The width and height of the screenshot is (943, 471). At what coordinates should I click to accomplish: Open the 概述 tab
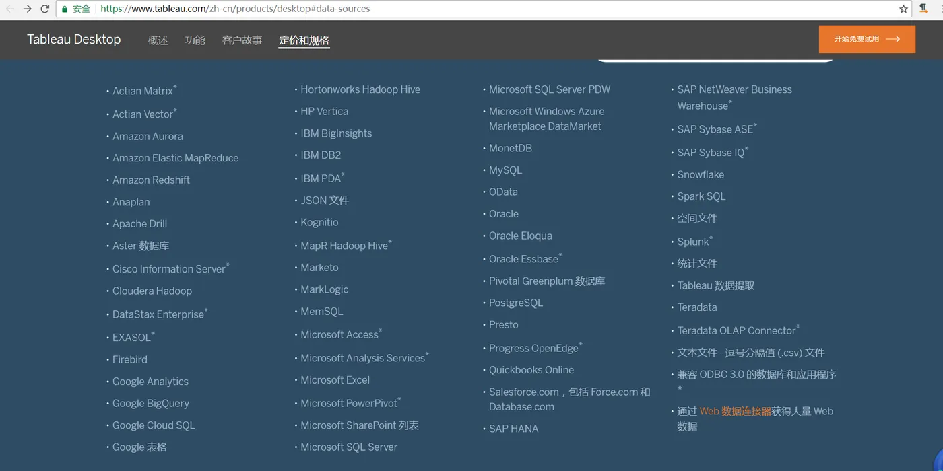tap(158, 40)
